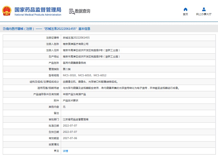Go to 首页 via its text label
This screenshot has width=218, height=156.
pyautogui.click(x=185, y=14)
